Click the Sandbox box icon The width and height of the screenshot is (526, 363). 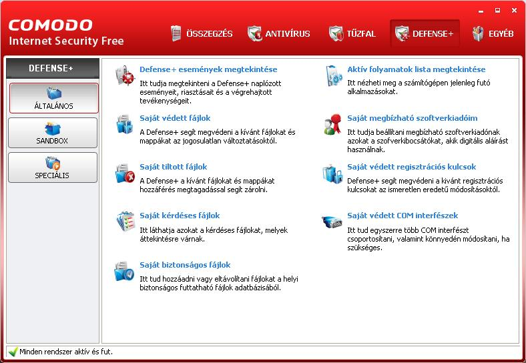click(53, 129)
